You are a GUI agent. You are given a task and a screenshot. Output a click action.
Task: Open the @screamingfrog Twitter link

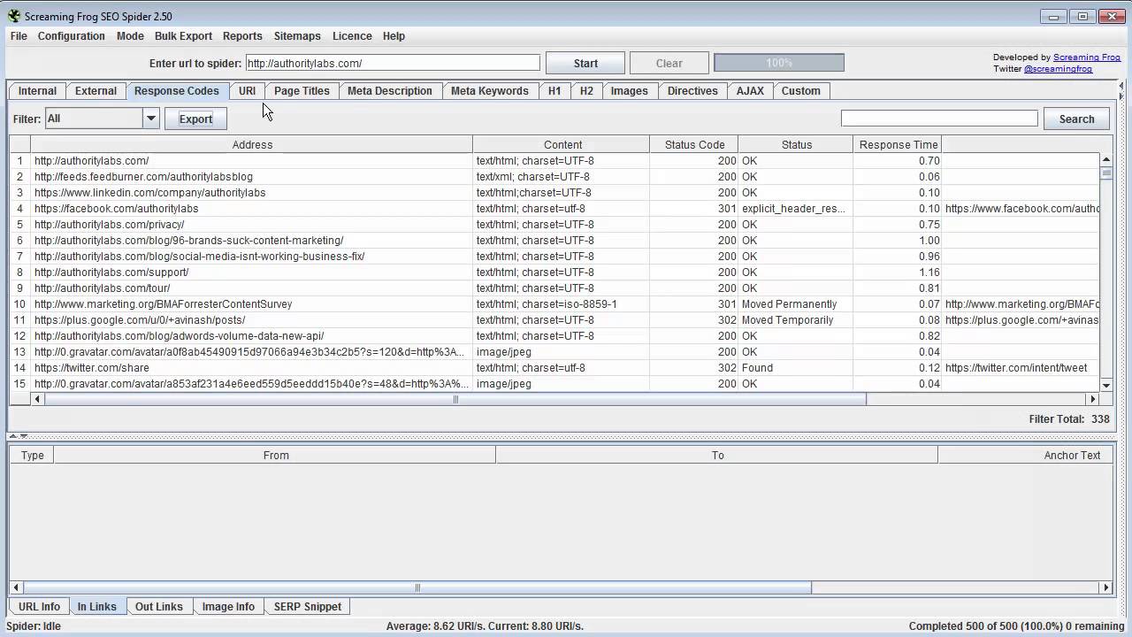tap(1058, 69)
